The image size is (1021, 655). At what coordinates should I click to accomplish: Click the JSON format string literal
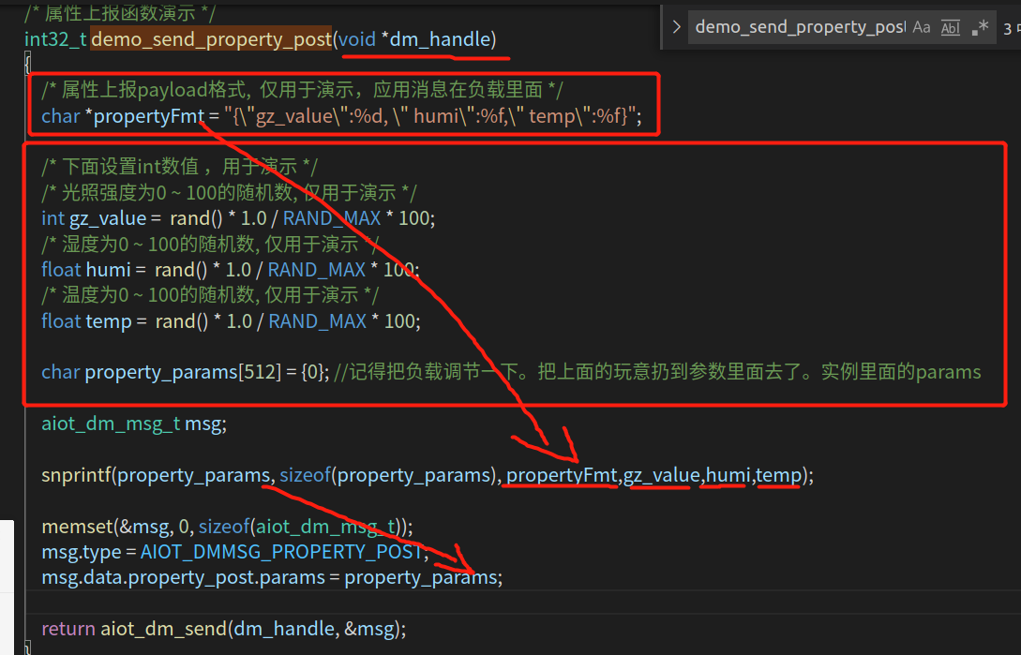[429, 116]
